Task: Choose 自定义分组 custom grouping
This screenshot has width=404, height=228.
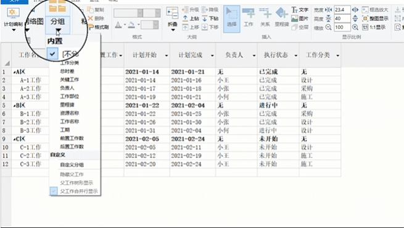Action: pyautogui.click(x=72, y=165)
